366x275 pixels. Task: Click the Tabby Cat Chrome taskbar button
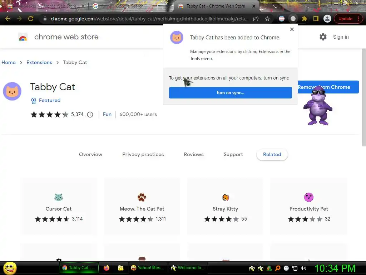pos(79,268)
